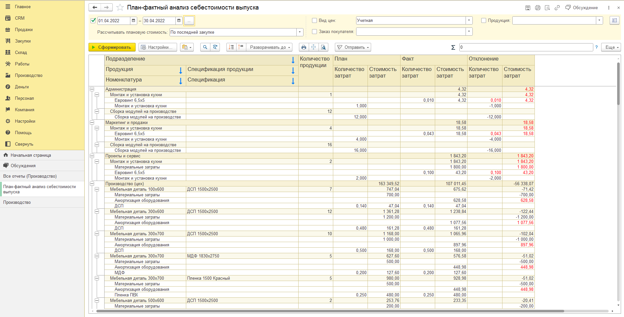Add report to favorites with star icon
Image resolution: width=624 pixels, height=317 pixels.
click(120, 7)
